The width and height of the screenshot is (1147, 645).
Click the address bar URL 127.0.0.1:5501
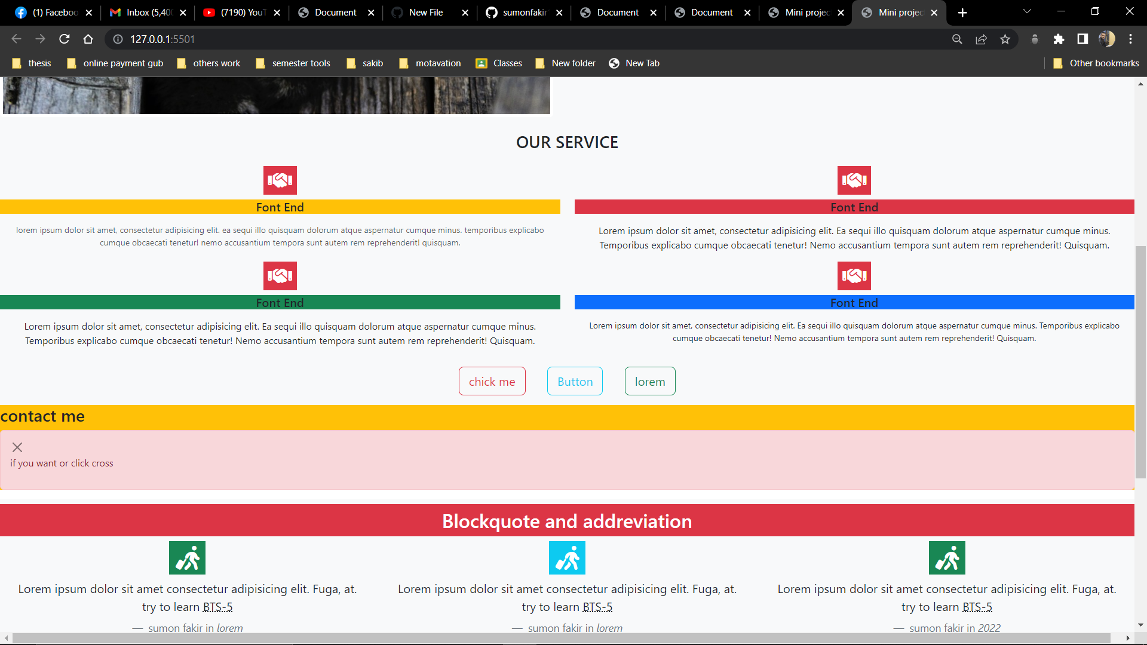point(162,39)
